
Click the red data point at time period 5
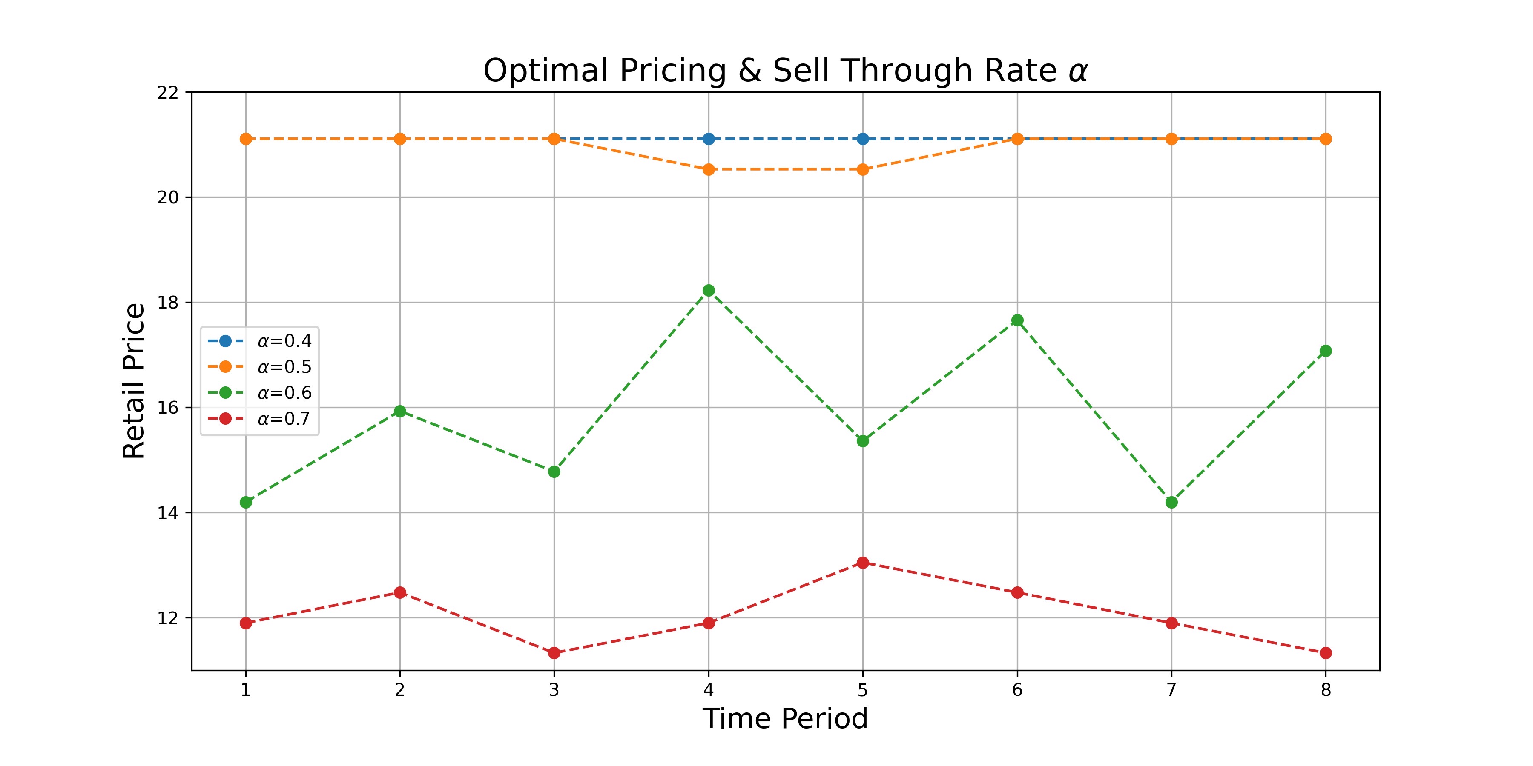point(862,563)
